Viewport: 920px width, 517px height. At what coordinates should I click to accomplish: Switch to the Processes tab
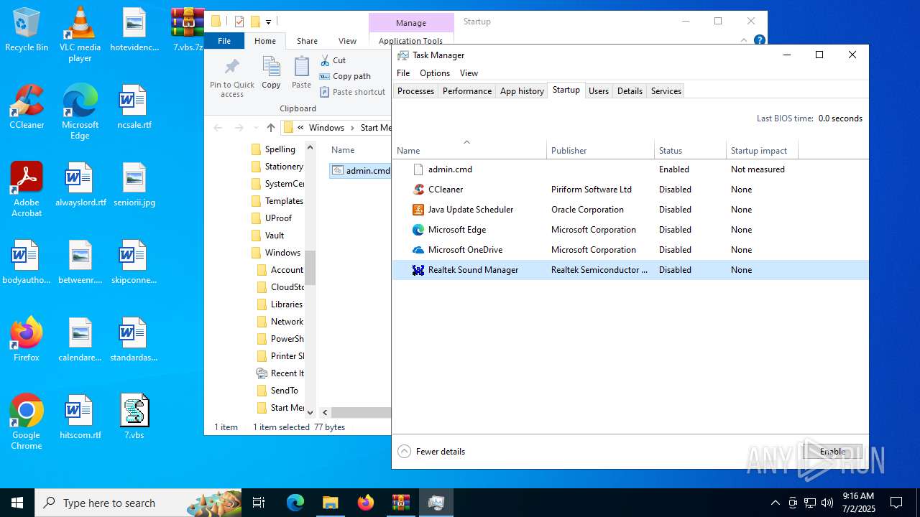tap(415, 91)
